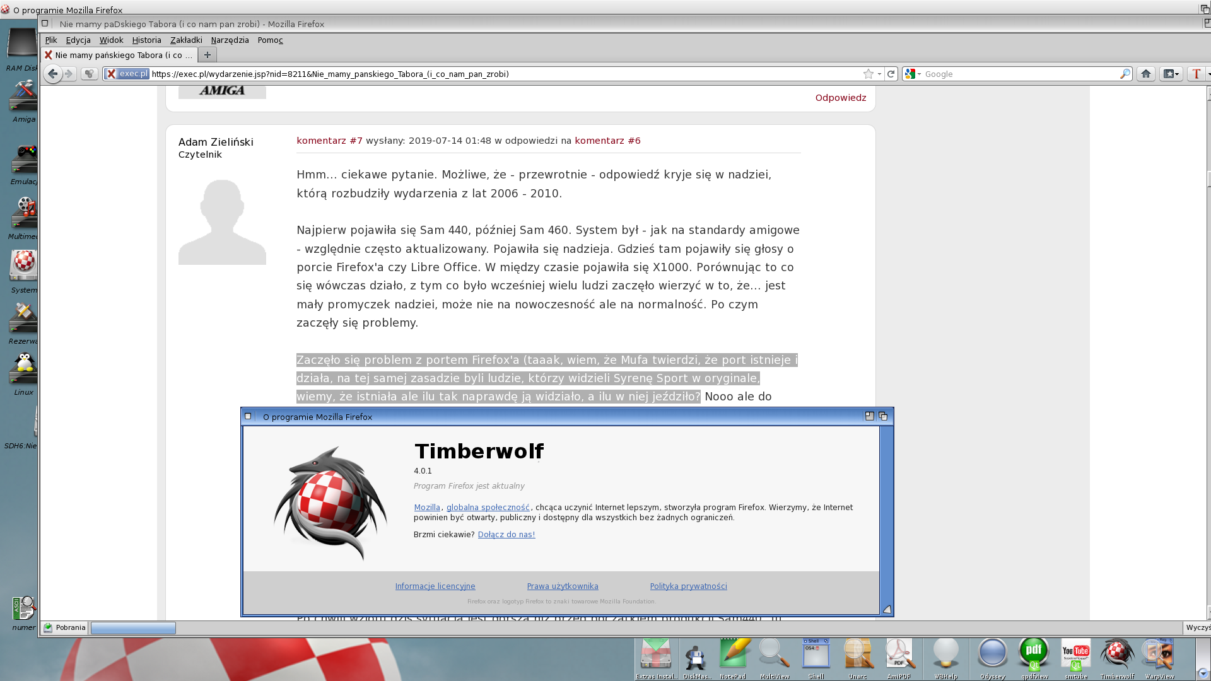Open the home page via house icon
This screenshot has width=1211, height=681.
[1146, 74]
